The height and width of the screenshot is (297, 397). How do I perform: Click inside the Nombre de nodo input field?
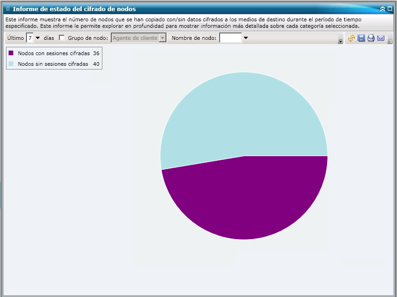pyautogui.click(x=231, y=38)
